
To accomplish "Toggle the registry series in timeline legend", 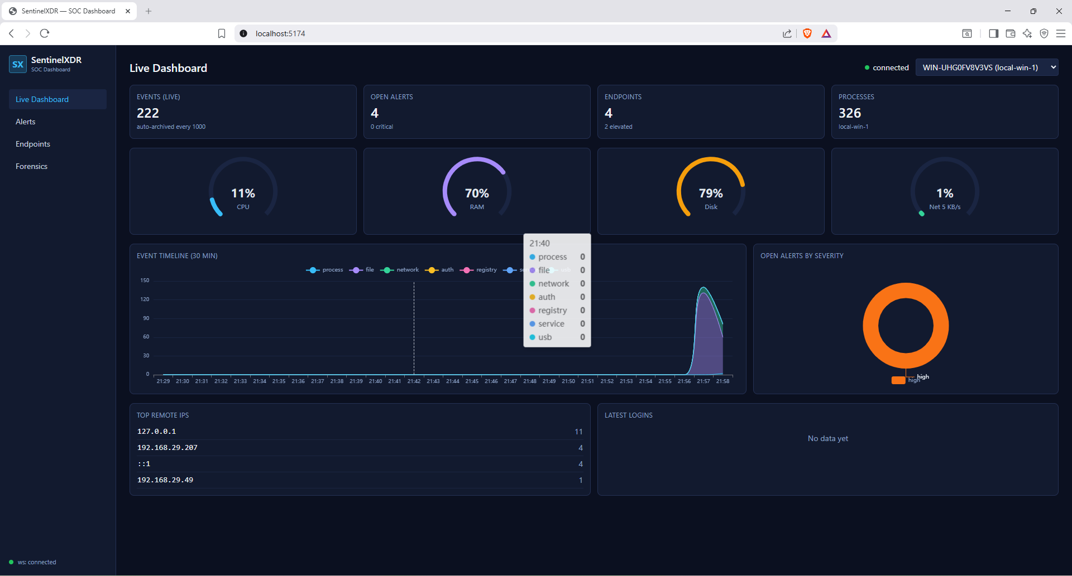I will pyautogui.click(x=478, y=270).
